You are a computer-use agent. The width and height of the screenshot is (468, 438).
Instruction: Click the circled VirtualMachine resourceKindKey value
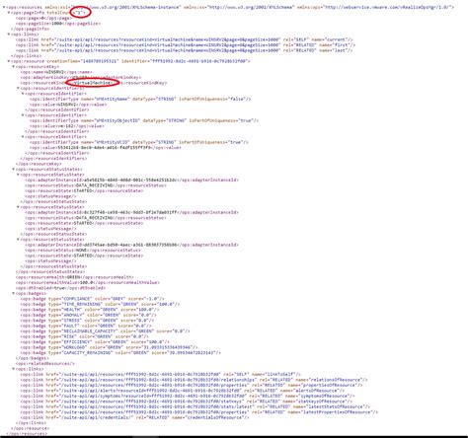pyautogui.click(x=93, y=83)
